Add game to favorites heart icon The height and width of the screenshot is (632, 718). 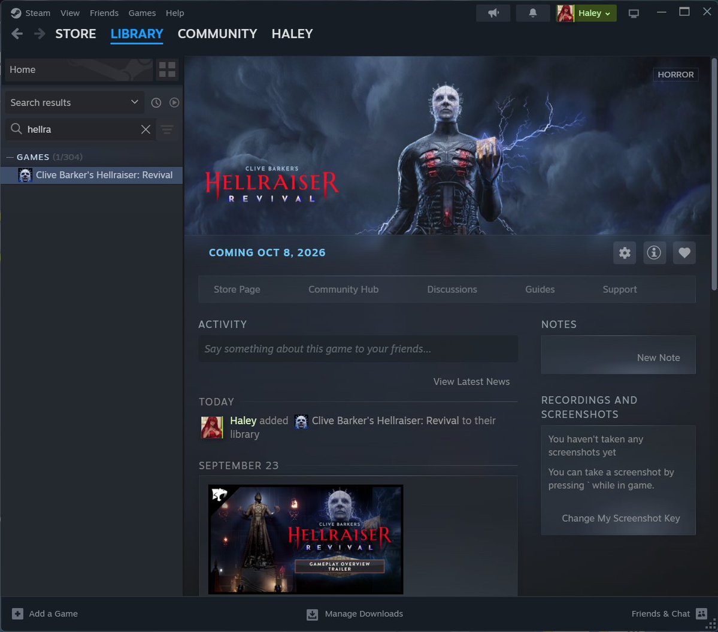tap(684, 253)
